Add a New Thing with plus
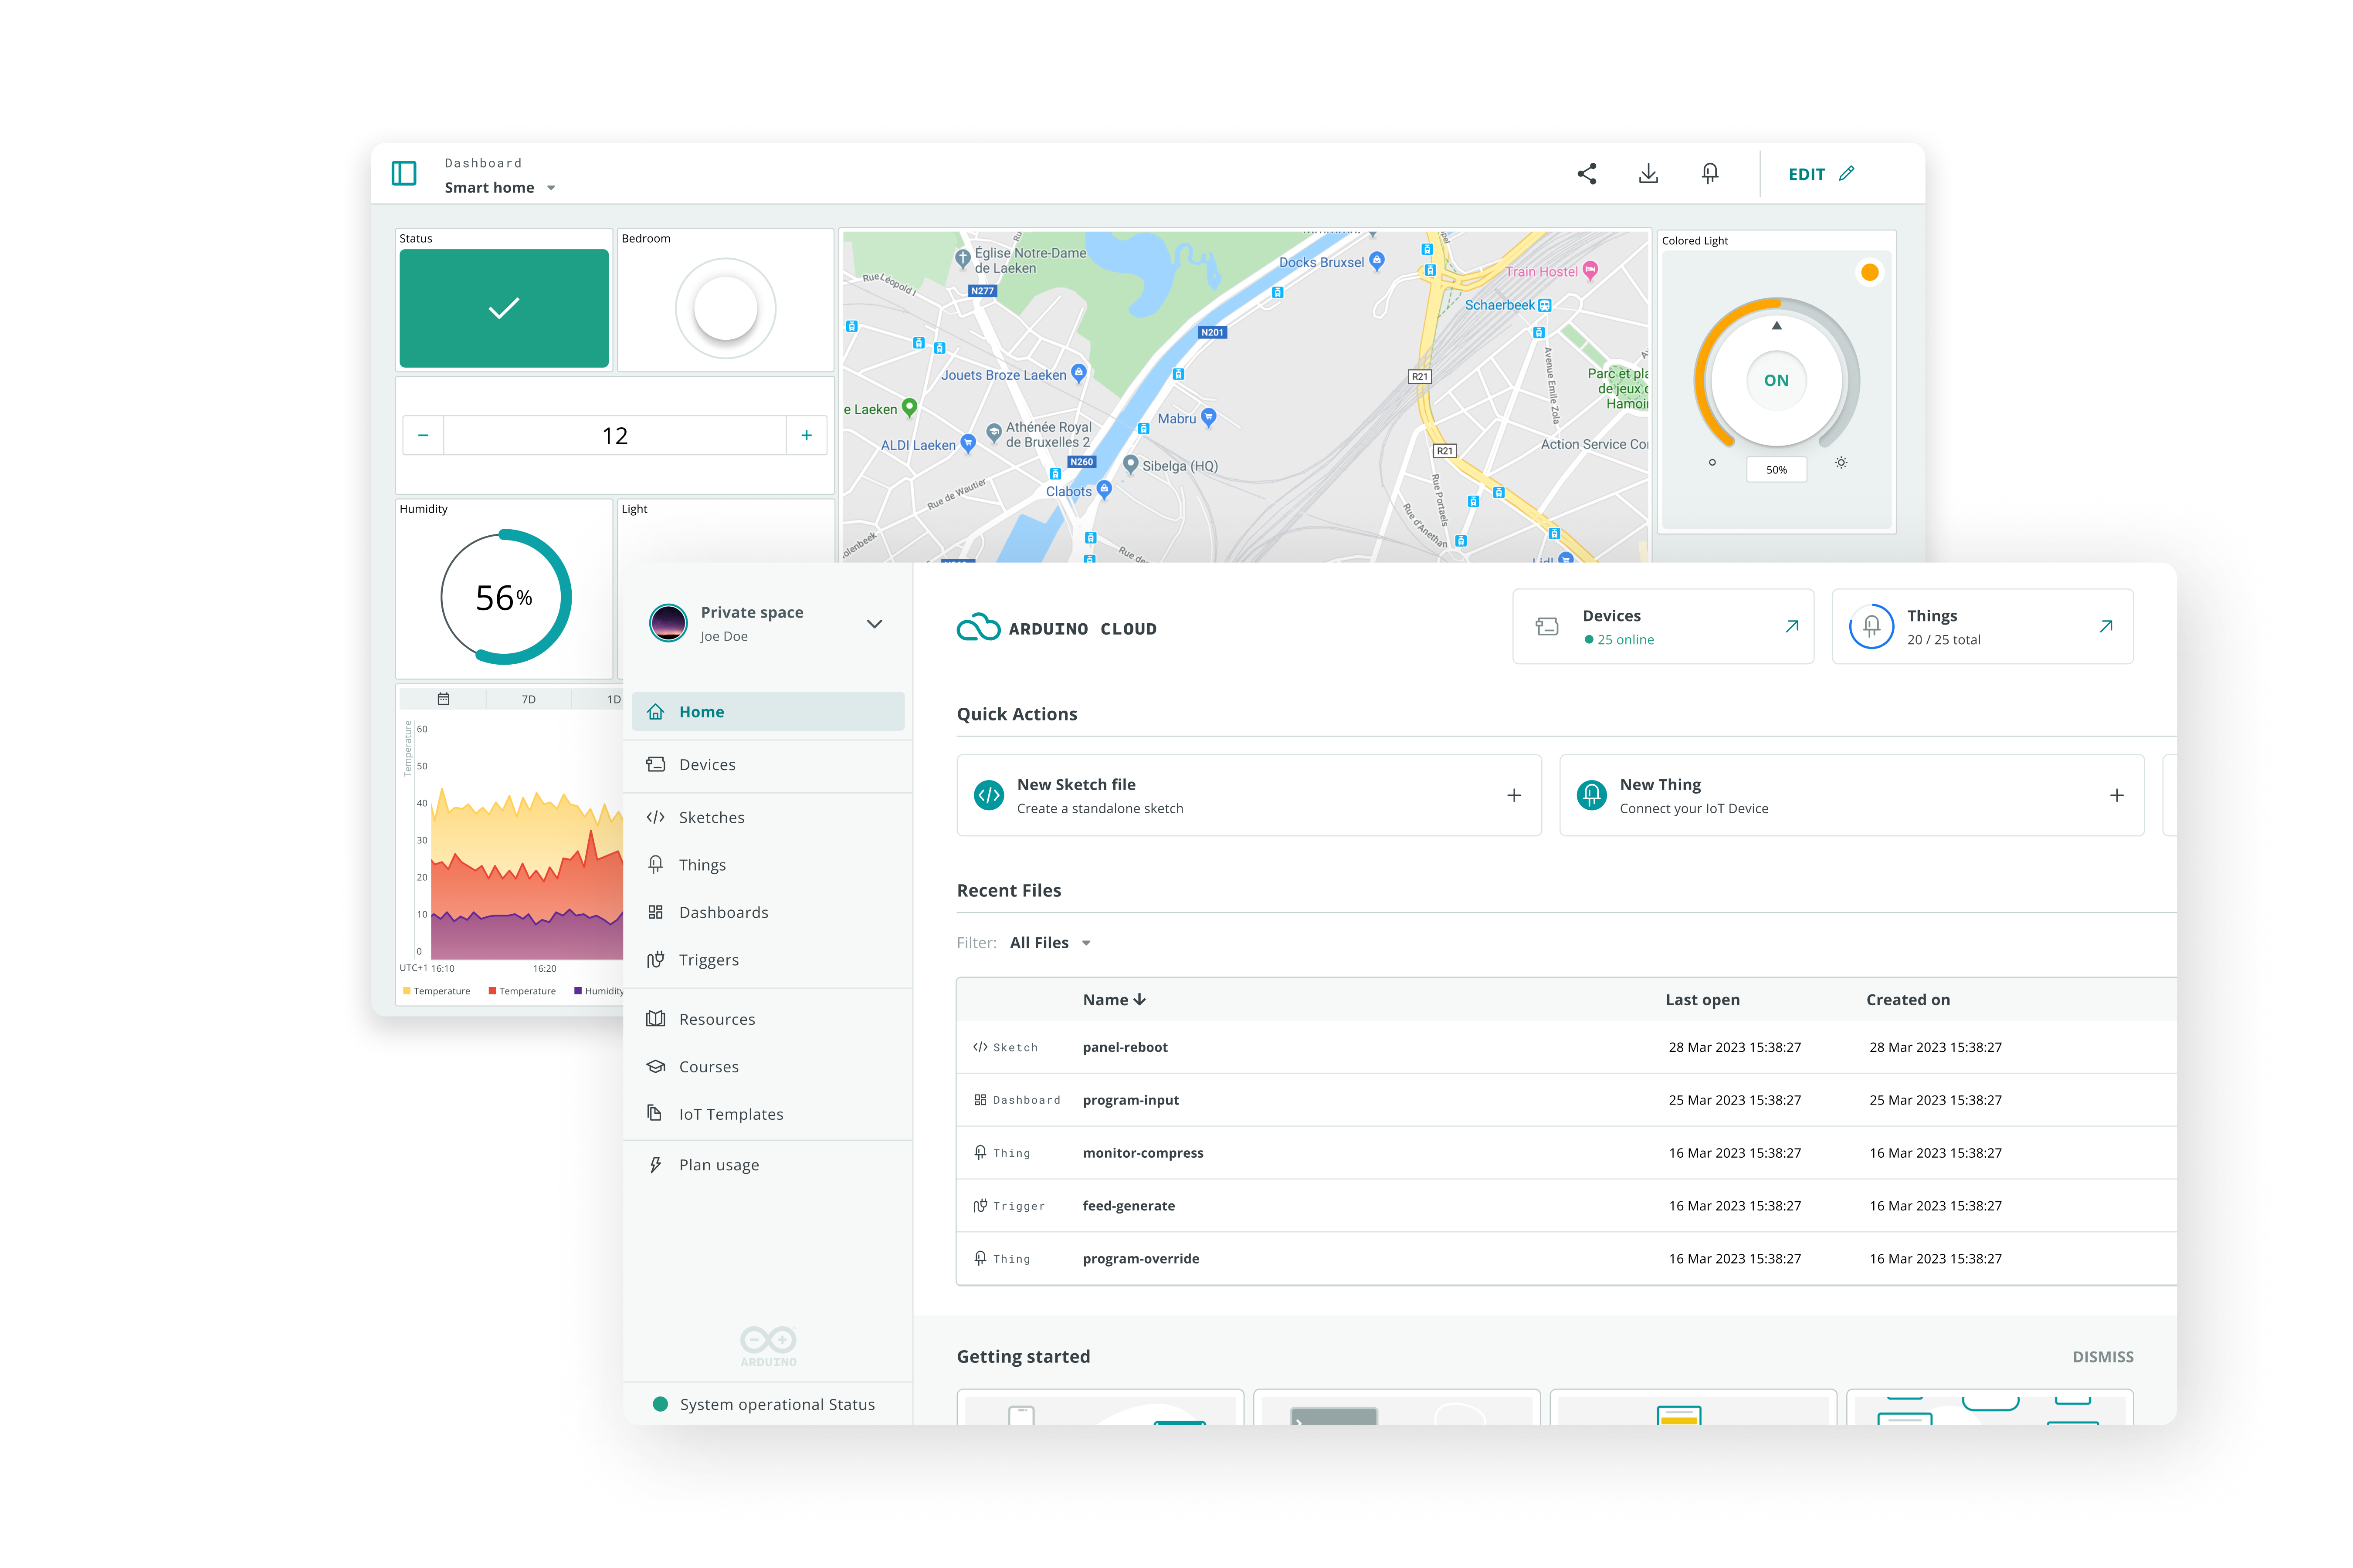Viewport: 2353px width, 1568px height. [x=2117, y=795]
